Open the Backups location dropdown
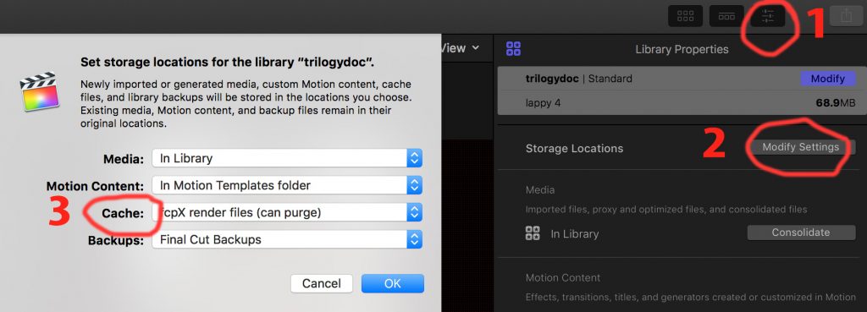 click(288, 239)
